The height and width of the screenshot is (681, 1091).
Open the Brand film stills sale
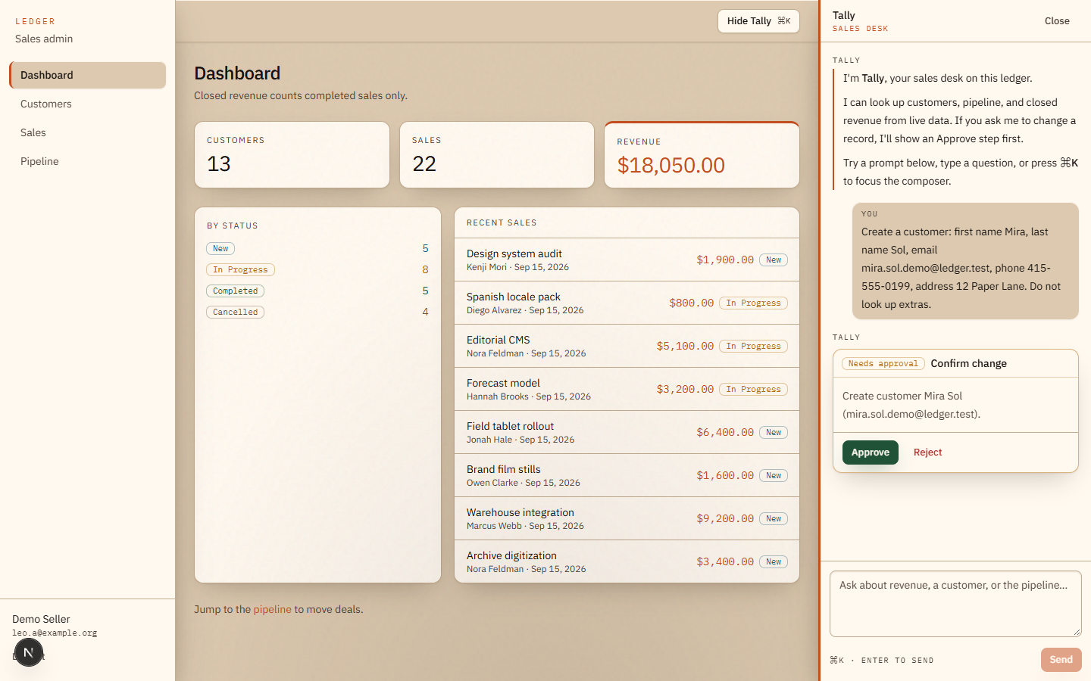click(x=627, y=475)
